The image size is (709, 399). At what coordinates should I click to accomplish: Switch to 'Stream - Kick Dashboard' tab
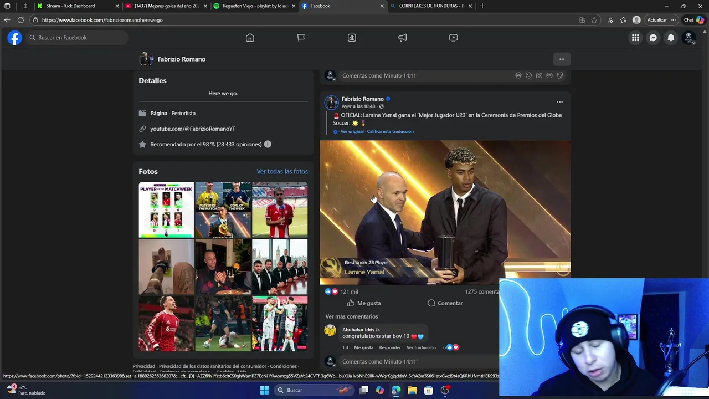[79, 6]
